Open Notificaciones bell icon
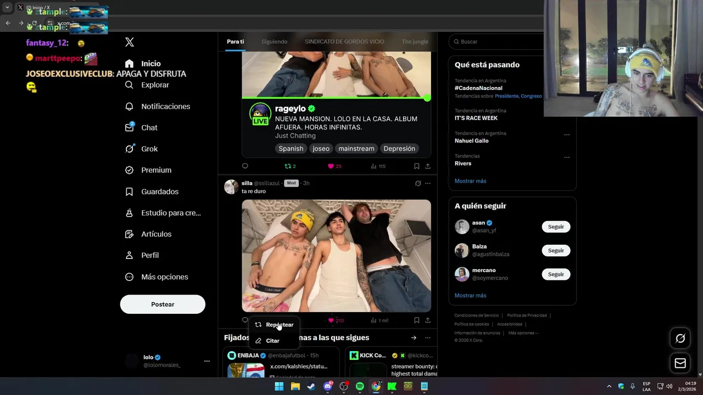This screenshot has height=395, width=703. 129,106
